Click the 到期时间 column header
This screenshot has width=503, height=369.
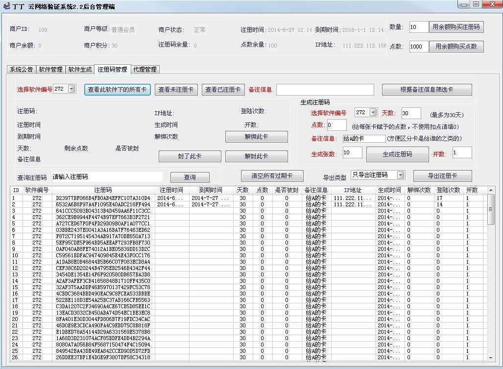point(211,190)
